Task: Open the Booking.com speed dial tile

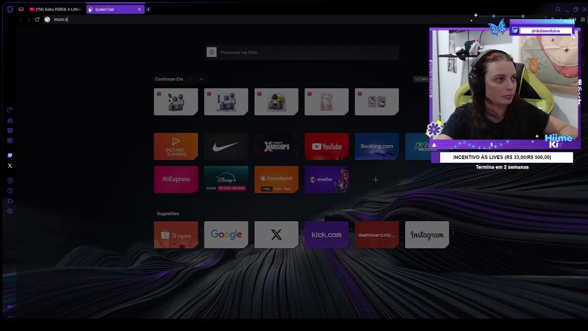Action: (x=377, y=146)
